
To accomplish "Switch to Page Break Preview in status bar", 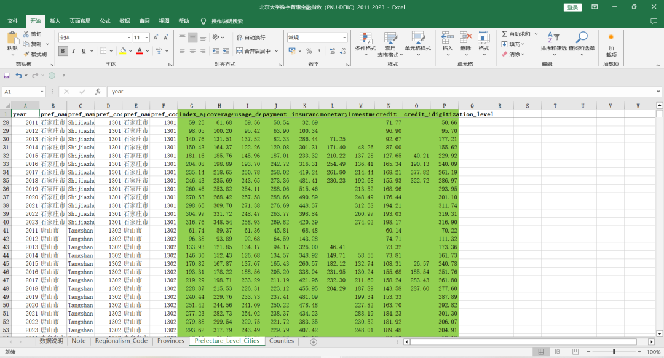I will coord(575,352).
